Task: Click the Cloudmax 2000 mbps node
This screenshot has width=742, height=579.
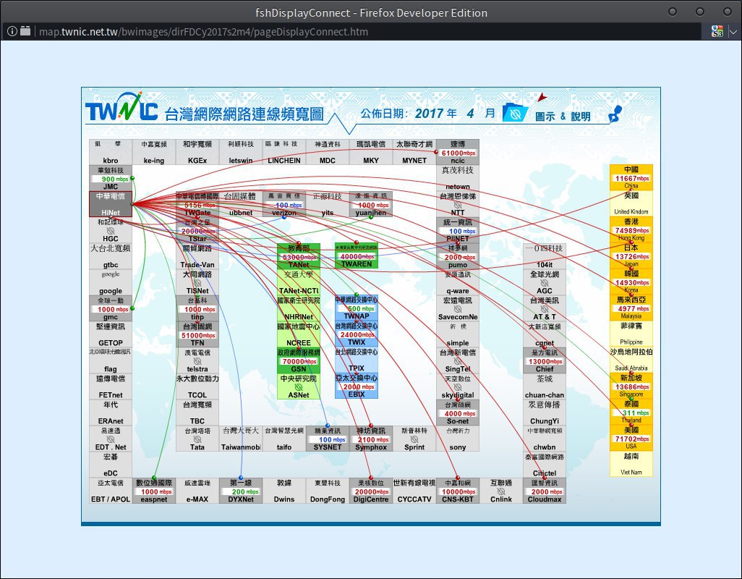Action: coord(545,491)
